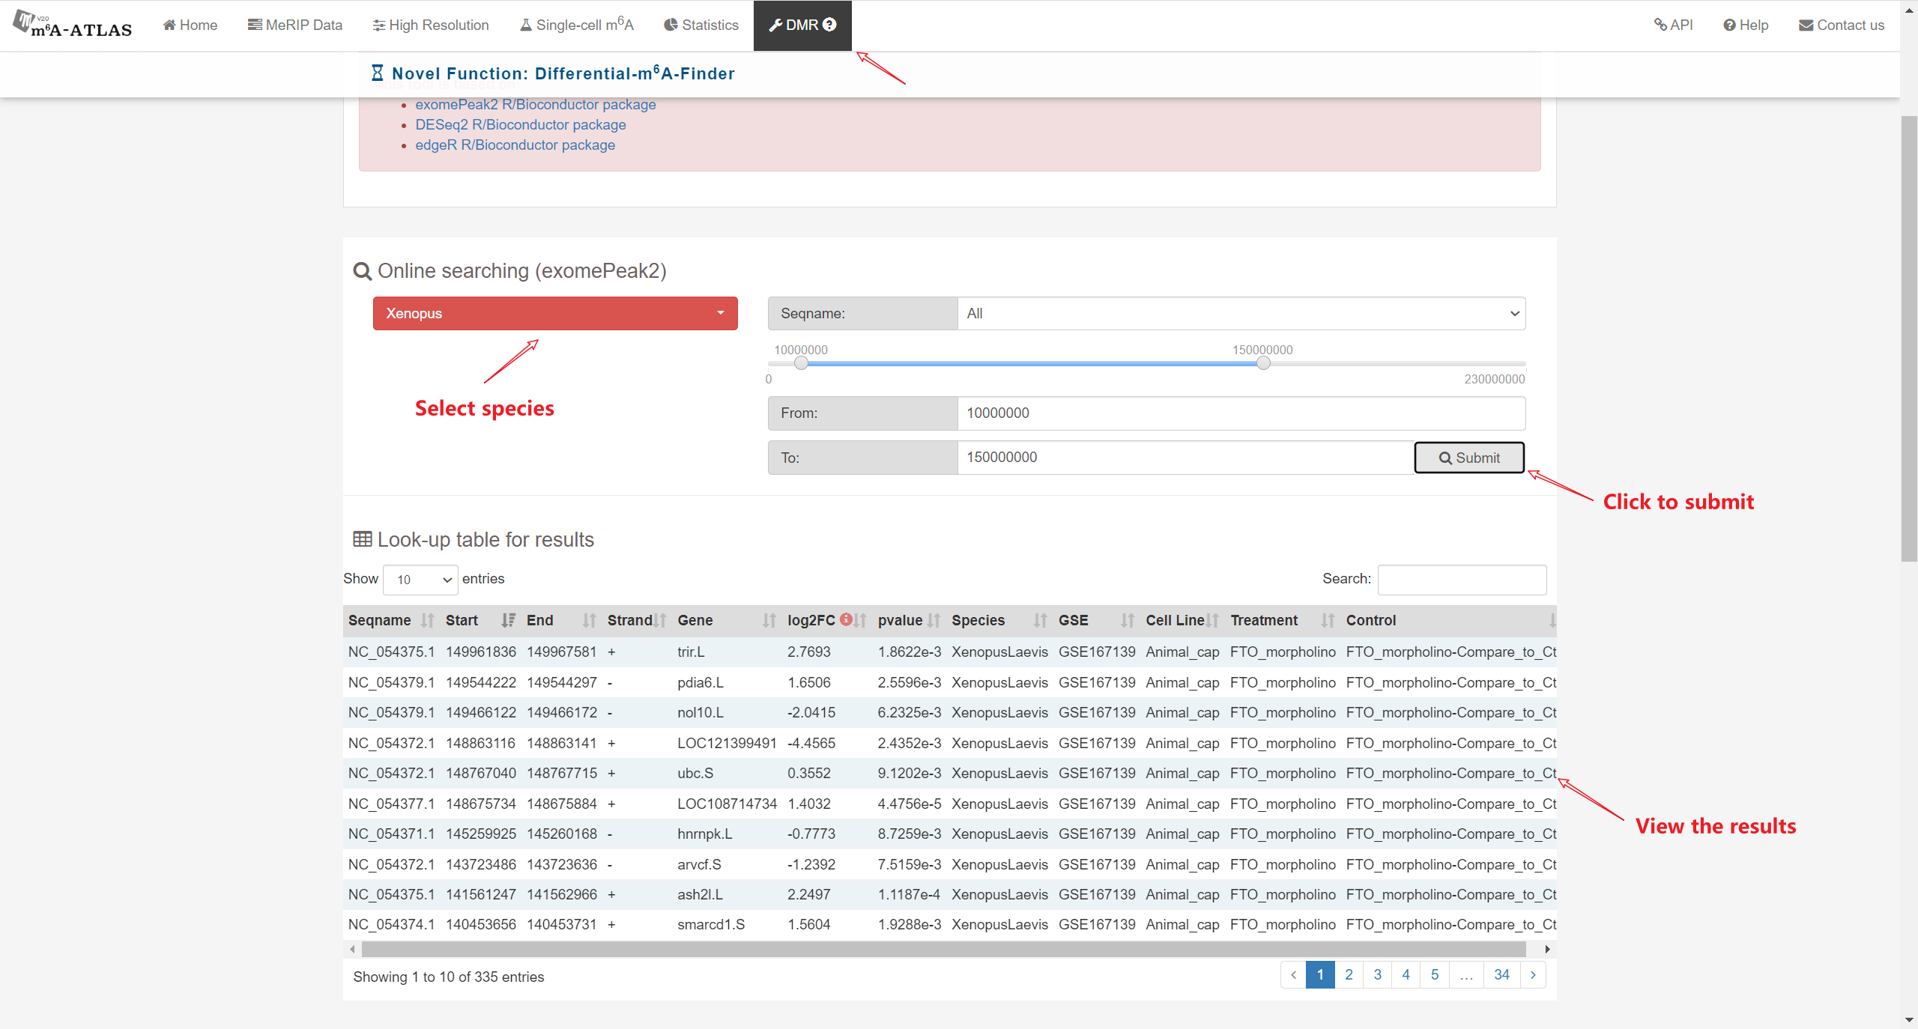Click the High Resolution sliders icon
This screenshot has width=1918, height=1029.
point(379,25)
